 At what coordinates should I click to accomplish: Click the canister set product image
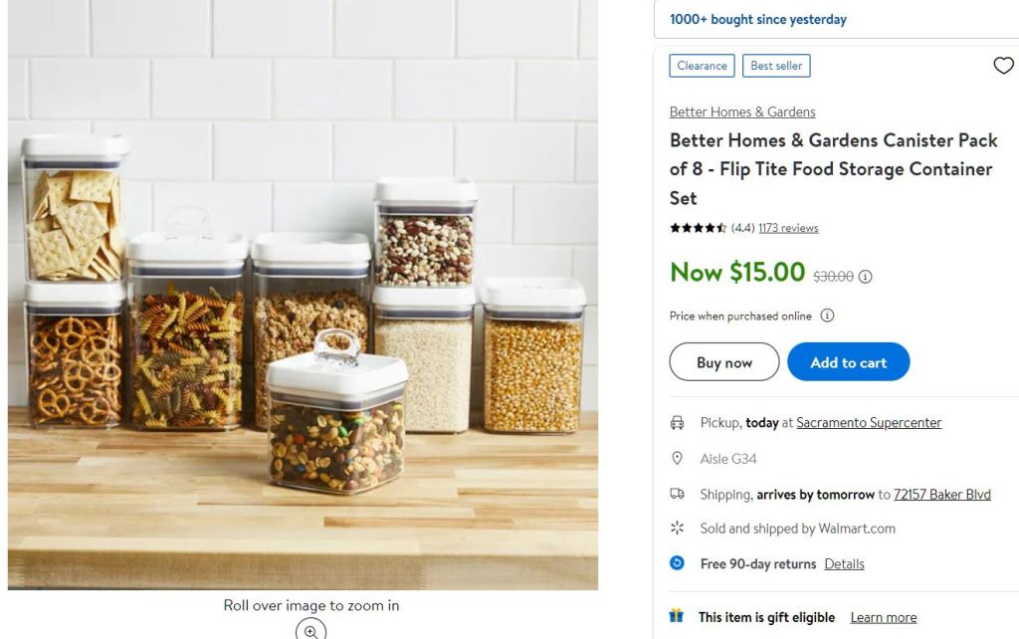[x=303, y=299]
